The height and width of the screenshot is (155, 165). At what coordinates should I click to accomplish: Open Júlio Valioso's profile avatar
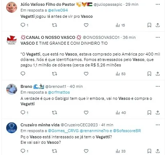(x=12, y=7)
